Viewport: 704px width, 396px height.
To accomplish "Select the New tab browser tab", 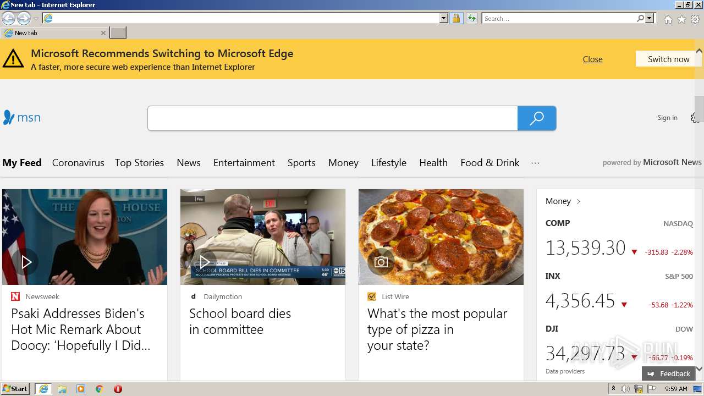I will click(x=54, y=33).
